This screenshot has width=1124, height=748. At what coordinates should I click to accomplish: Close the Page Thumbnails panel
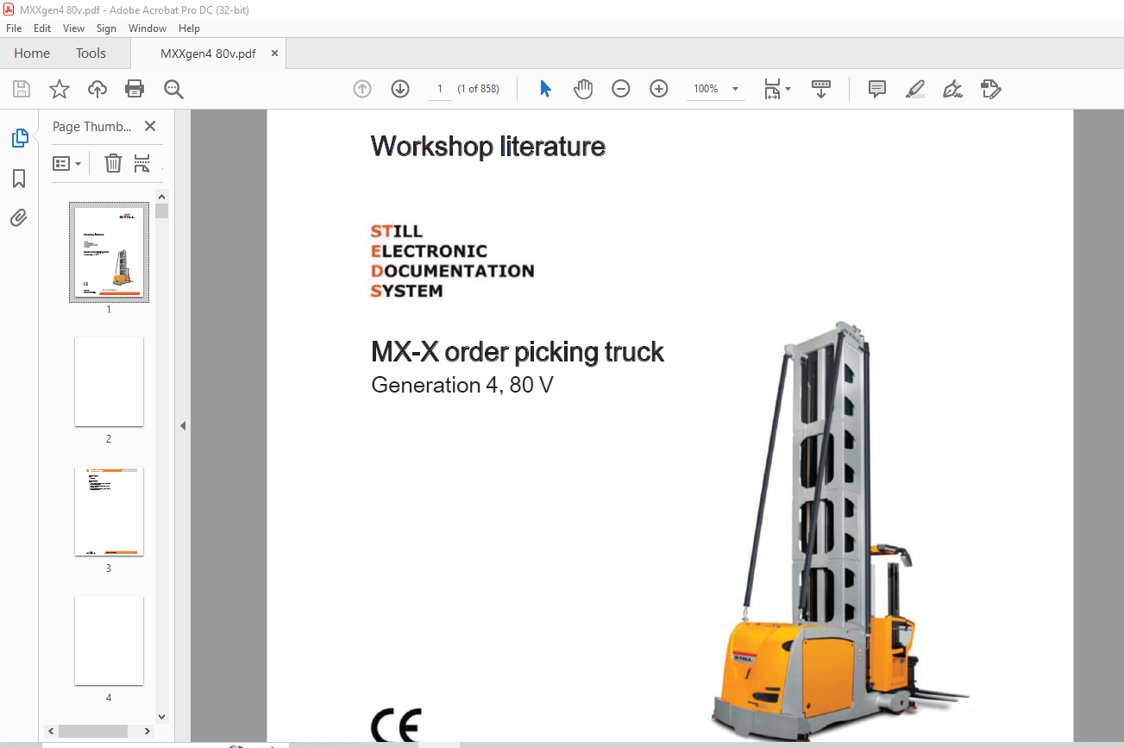click(x=150, y=126)
